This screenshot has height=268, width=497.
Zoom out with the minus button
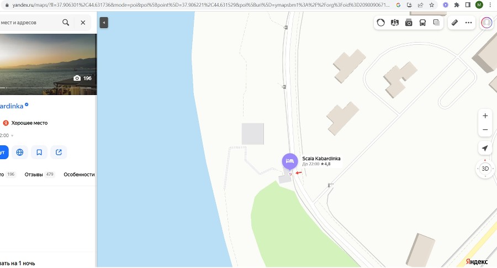[485, 130]
